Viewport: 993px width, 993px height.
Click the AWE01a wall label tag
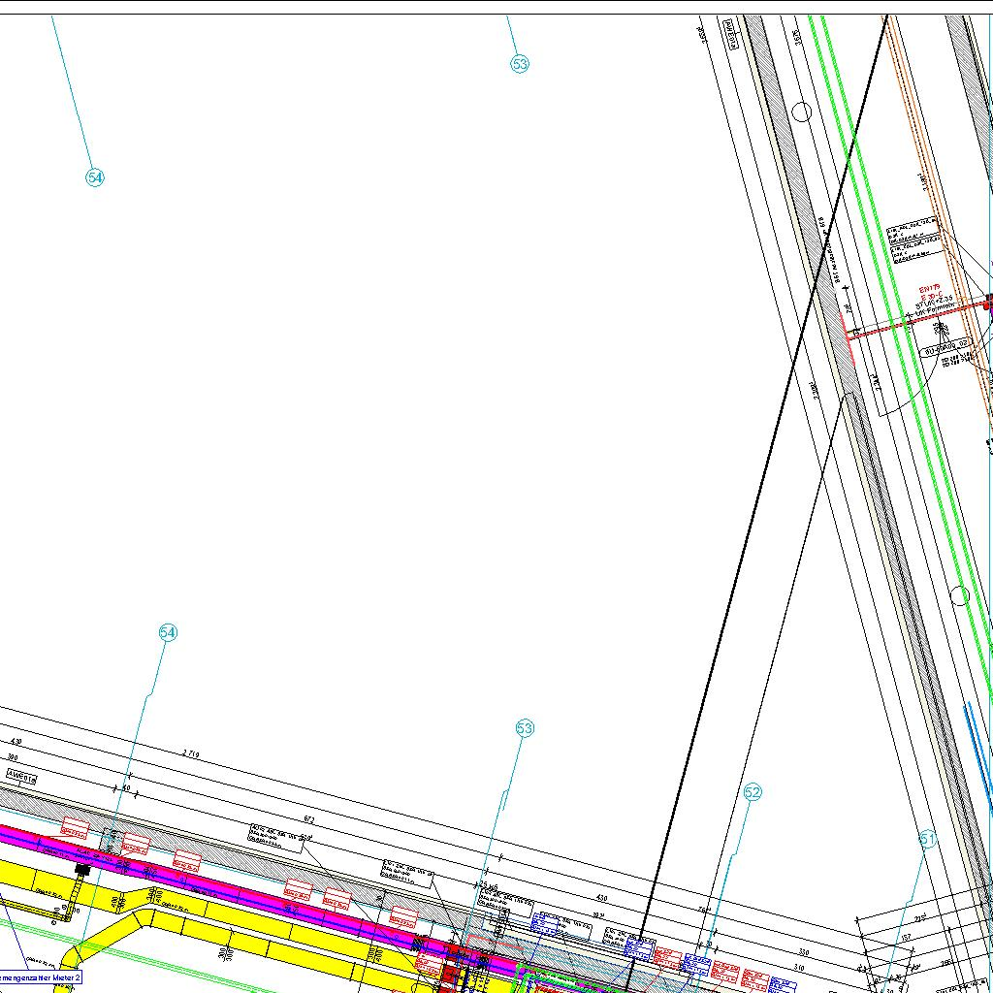(22, 776)
